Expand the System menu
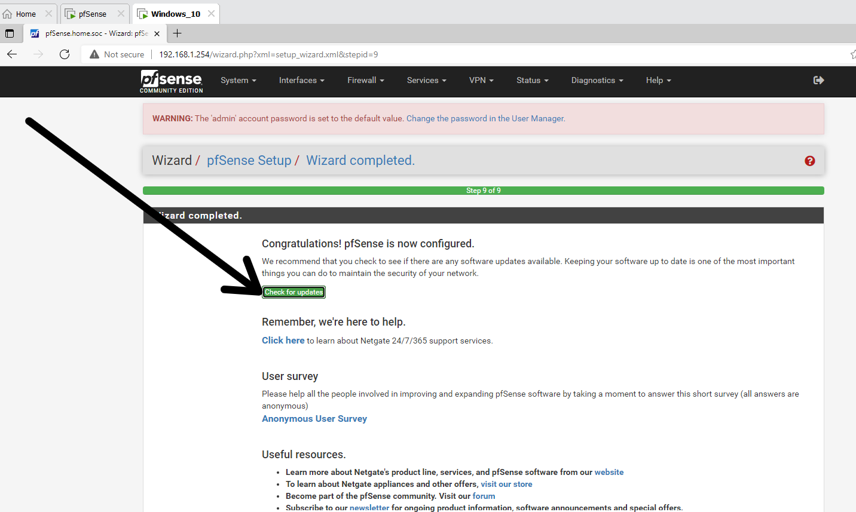The width and height of the screenshot is (856, 512). tap(239, 80)
